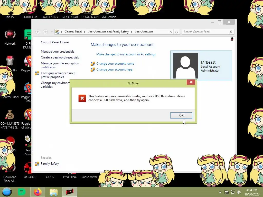Screen dimensions: 263x197
Task: Launch Firefox from the taskbar
Action: (38, 192)
